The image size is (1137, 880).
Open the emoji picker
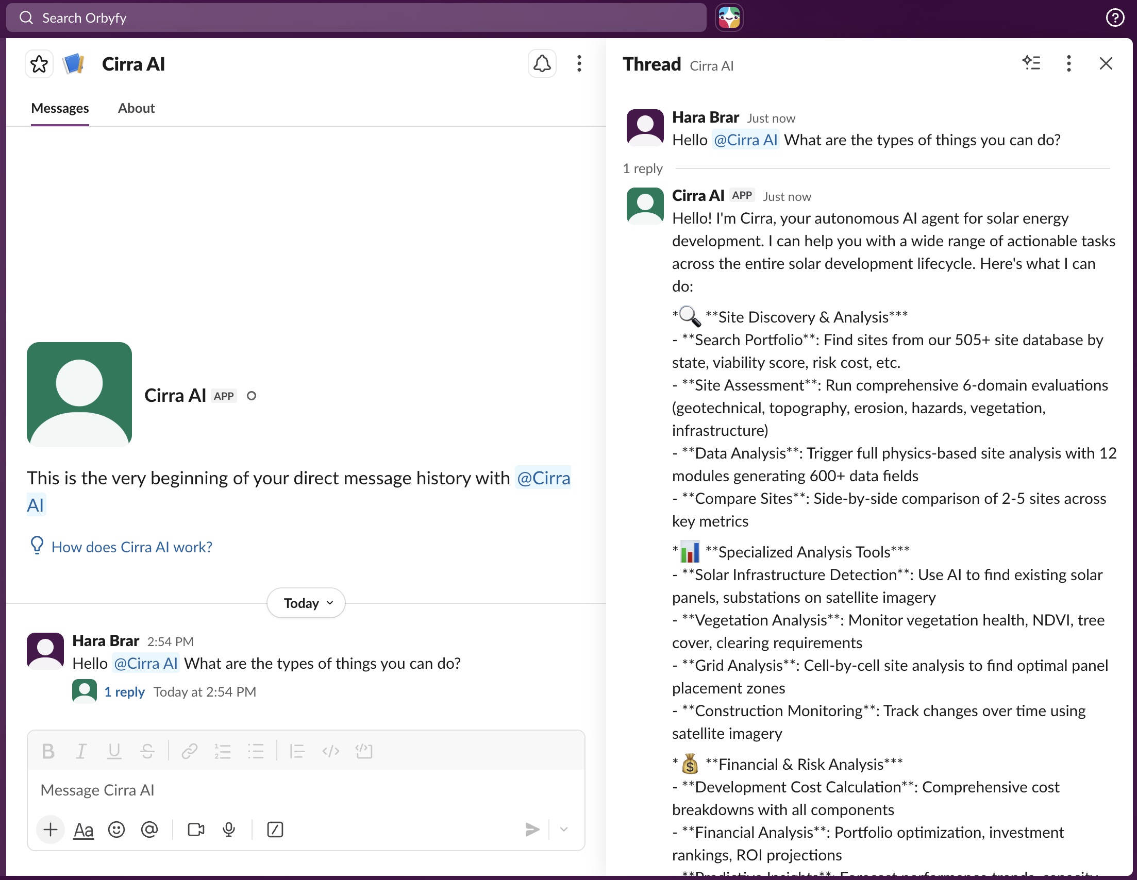(x=116, y=830)
